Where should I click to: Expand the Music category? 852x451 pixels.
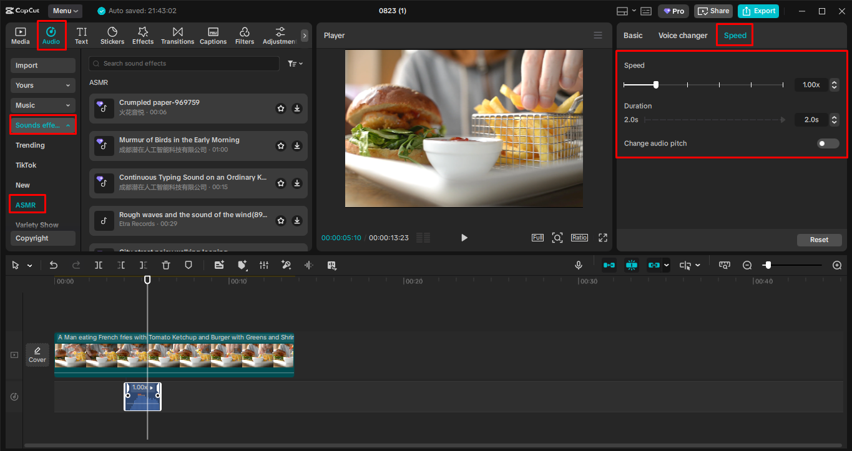pyautogui.click(x=43, y=105)
